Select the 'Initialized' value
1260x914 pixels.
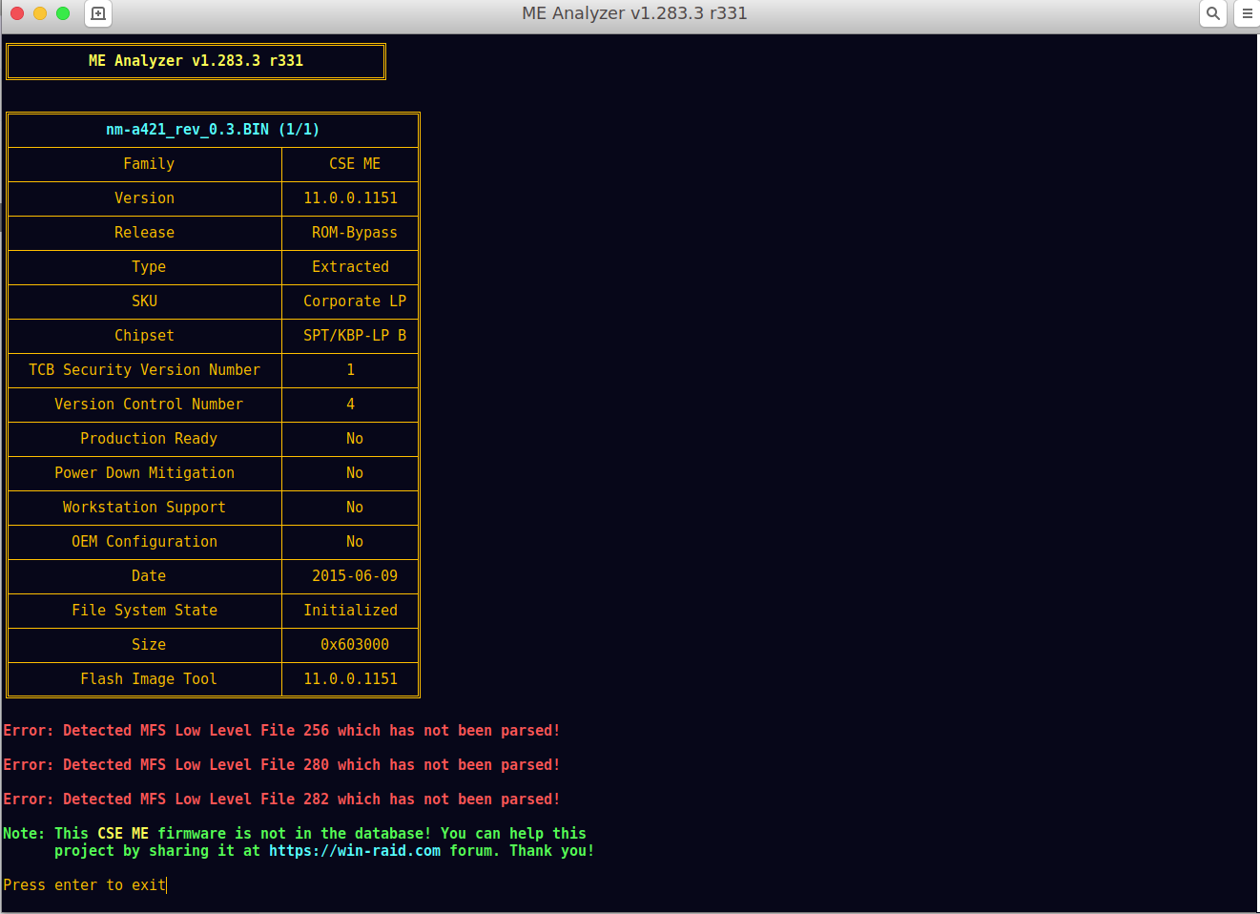tap(350, 611)
